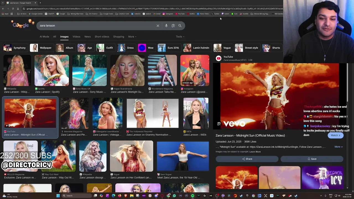Image resolution: width=354 pixels, height=199 pixels.
Task: Filter by Symphony chip
Action: click(15, 48)
